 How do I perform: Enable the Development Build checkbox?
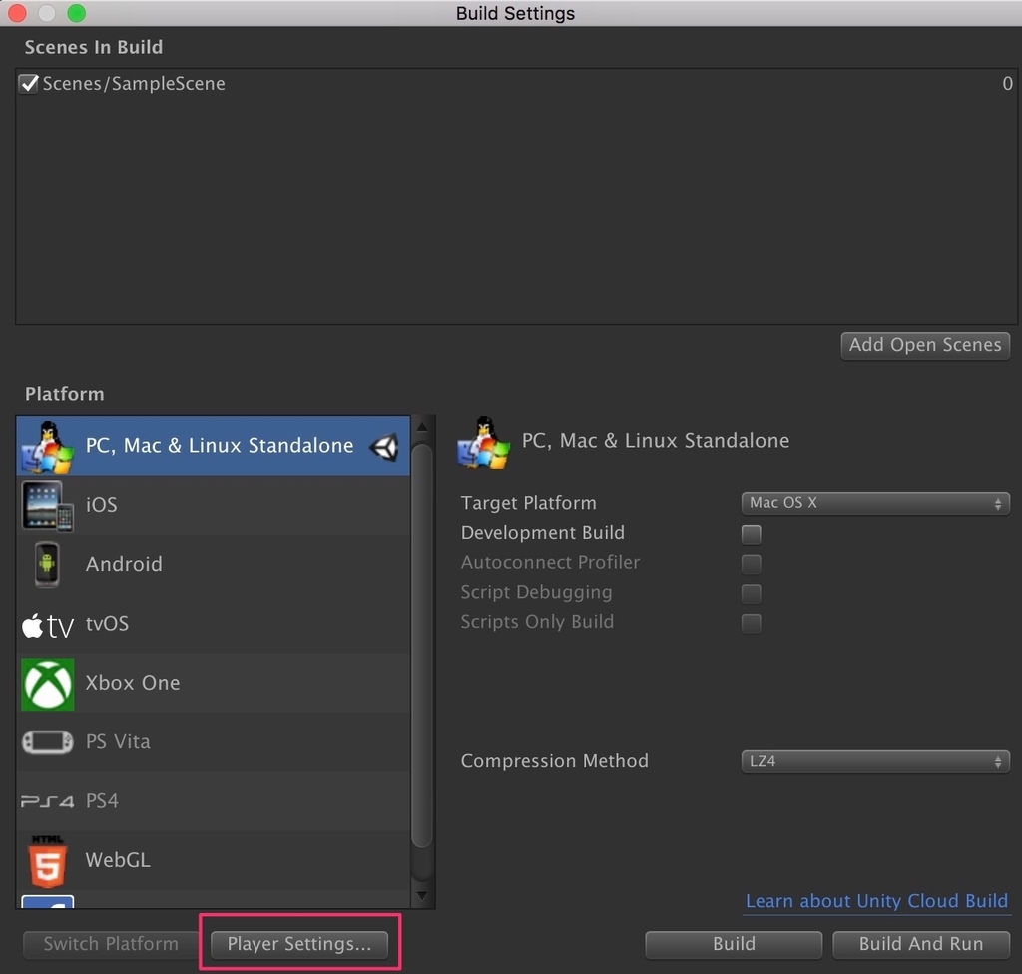751,534
